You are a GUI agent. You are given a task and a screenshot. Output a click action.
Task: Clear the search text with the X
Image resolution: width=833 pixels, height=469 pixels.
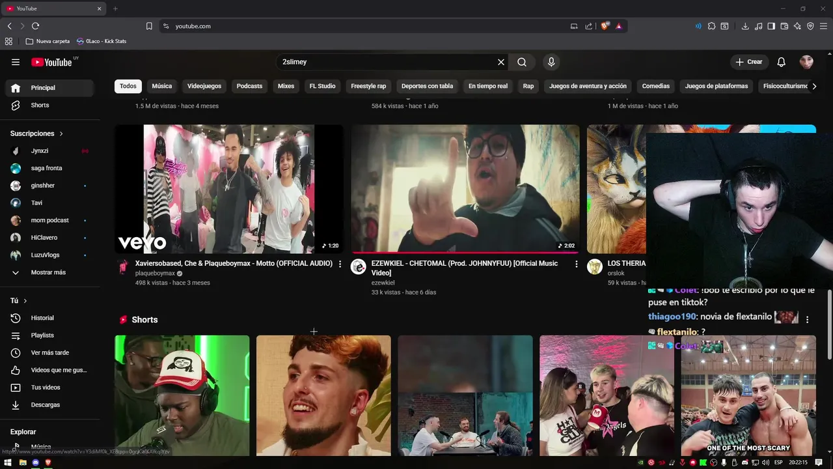(x=501, y=62)
